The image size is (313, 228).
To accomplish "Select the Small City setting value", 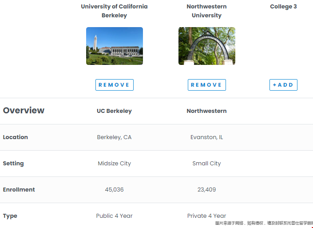I will 206,164.
